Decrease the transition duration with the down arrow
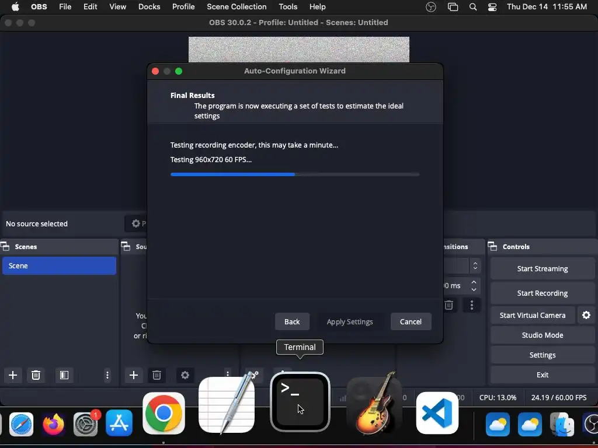598x448 pixels. (x=474, y=289)
